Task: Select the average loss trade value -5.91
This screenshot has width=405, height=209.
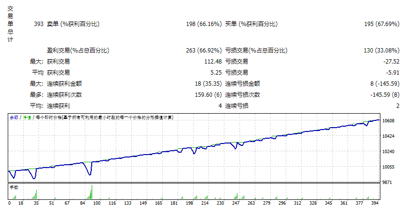Action: click(x=392, y=72)
